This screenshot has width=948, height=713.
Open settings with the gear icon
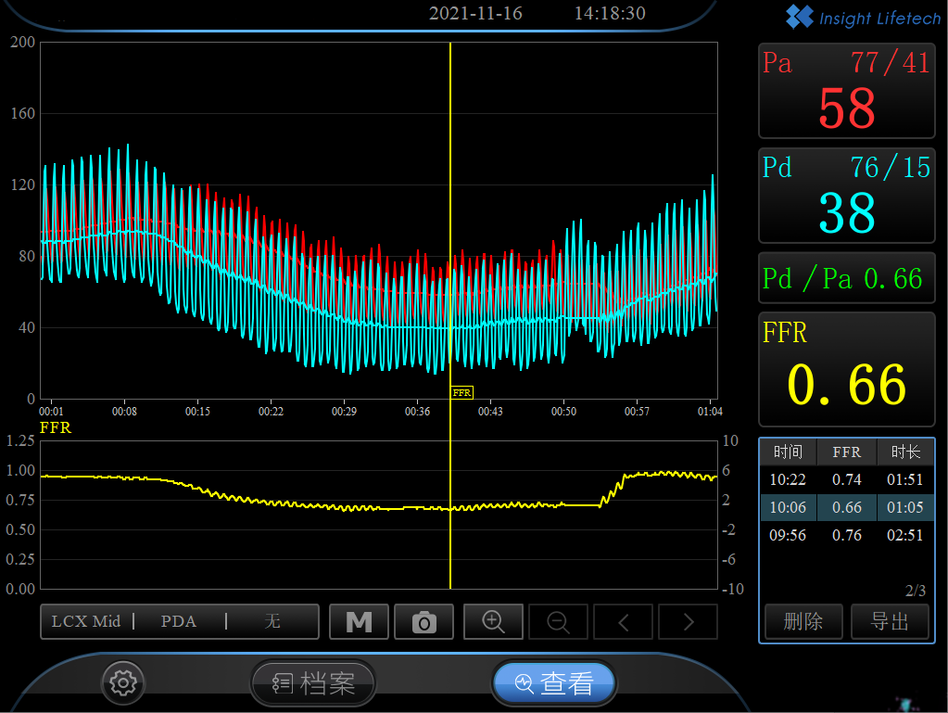(122, 683)
